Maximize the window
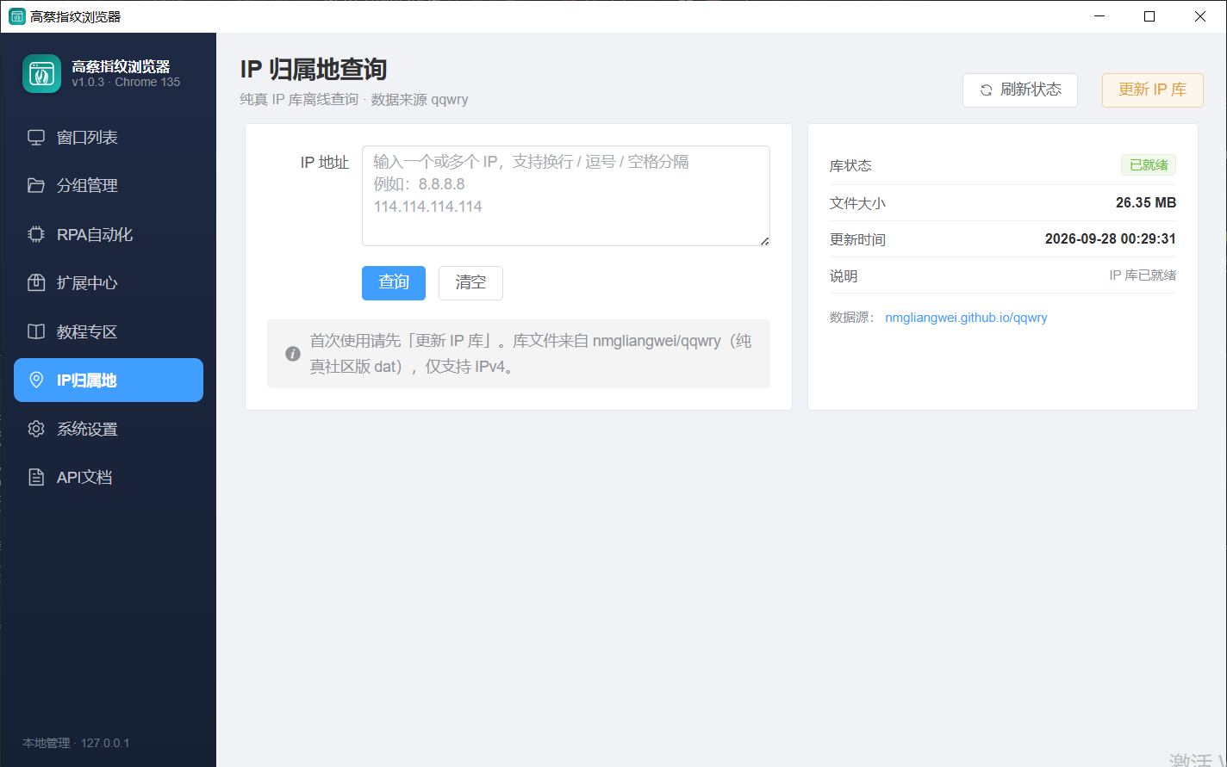Screen dimensions: 1227x767 click(1149, 16)
